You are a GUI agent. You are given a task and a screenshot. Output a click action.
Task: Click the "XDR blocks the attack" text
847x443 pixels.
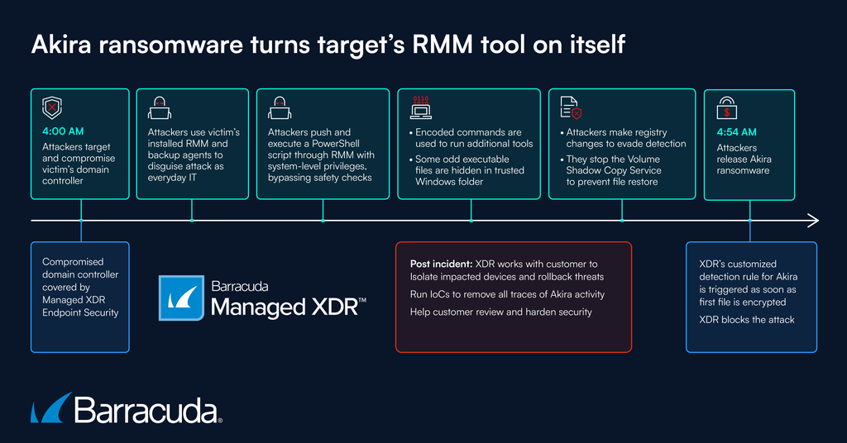747,319
